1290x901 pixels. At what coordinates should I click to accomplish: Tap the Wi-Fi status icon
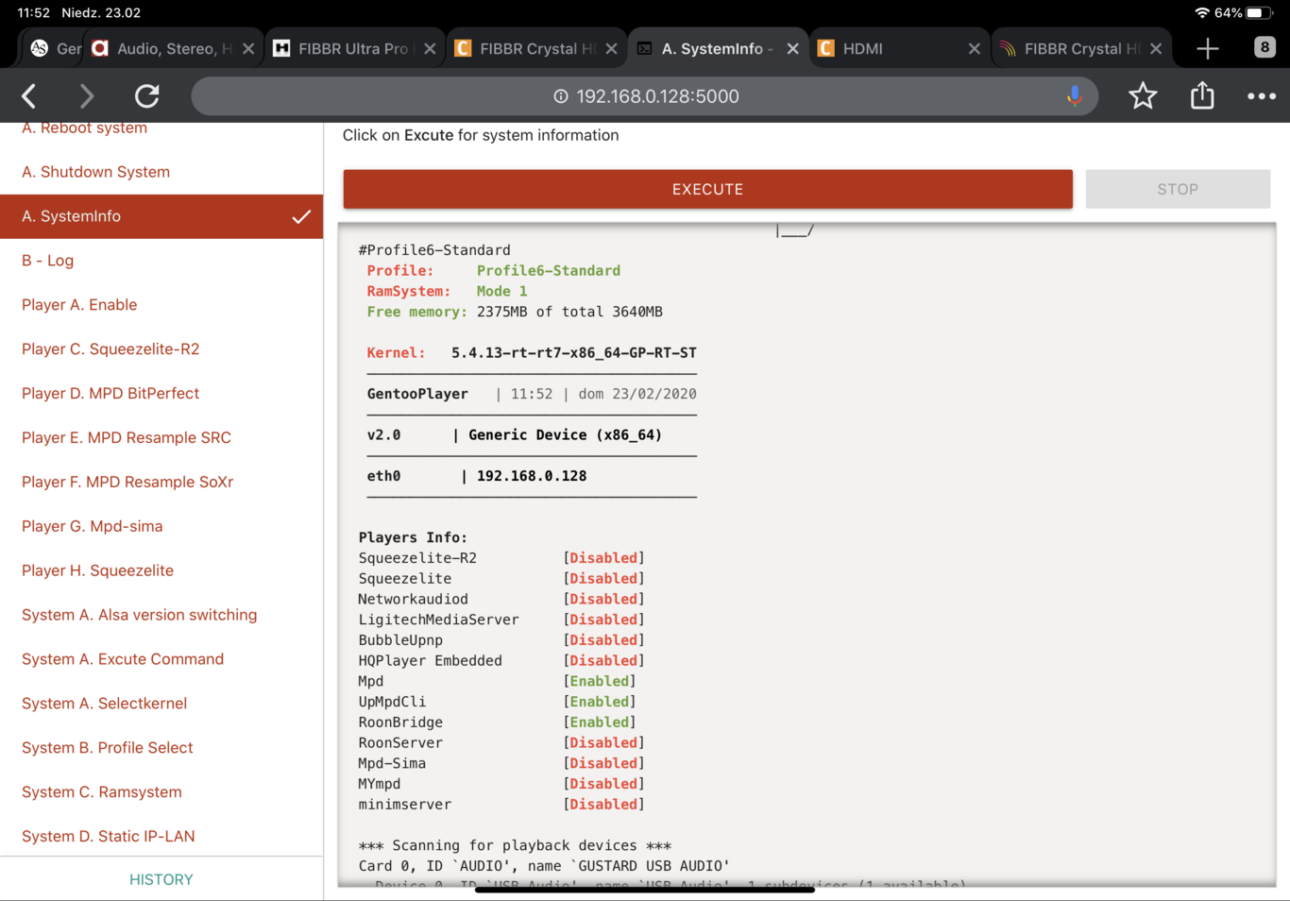pos(1201,13)
